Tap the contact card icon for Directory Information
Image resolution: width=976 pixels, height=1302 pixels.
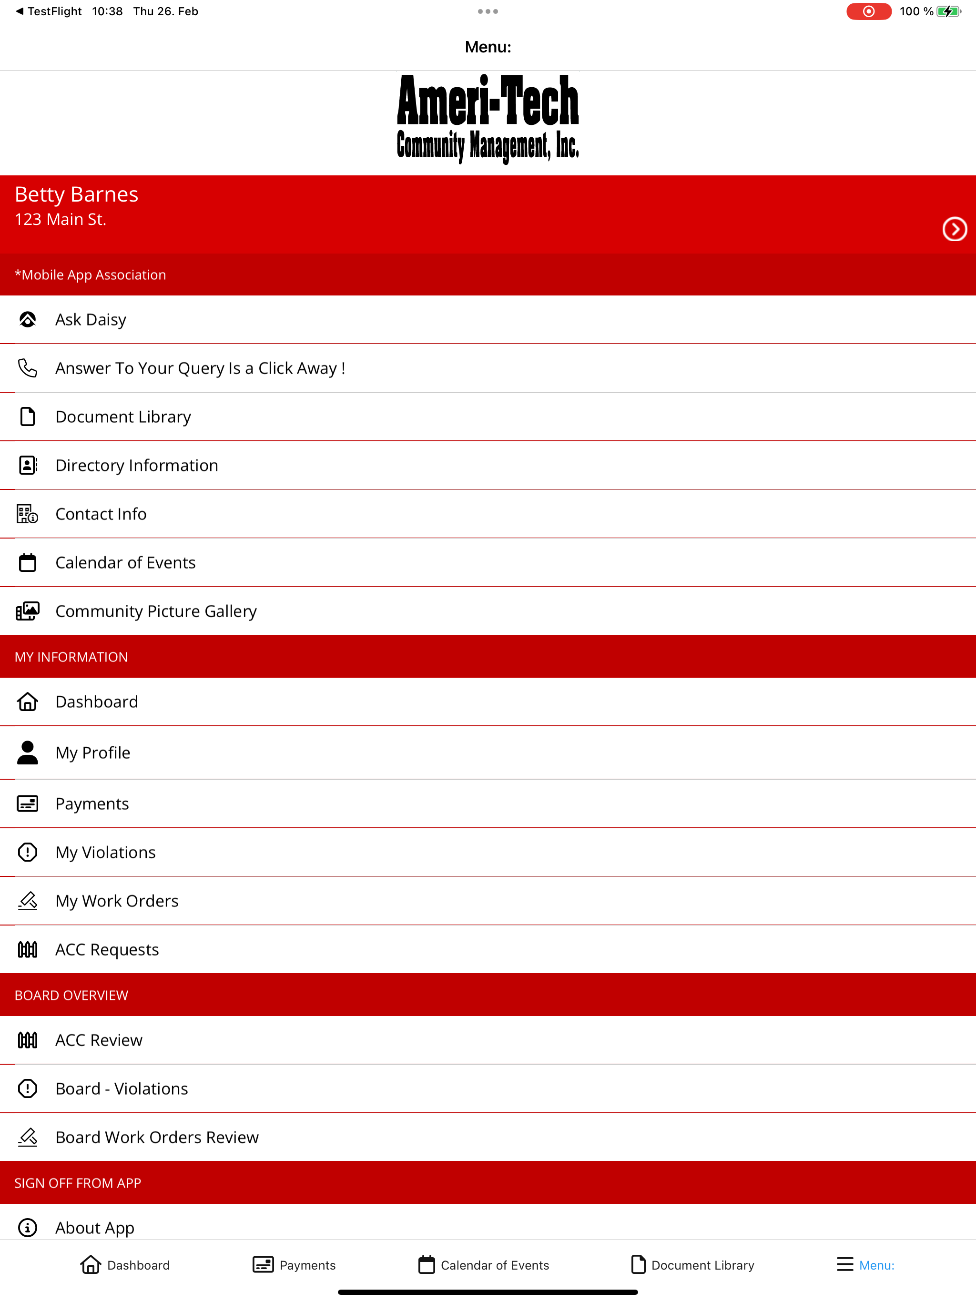pyautogui.click(x=28, y=465)
